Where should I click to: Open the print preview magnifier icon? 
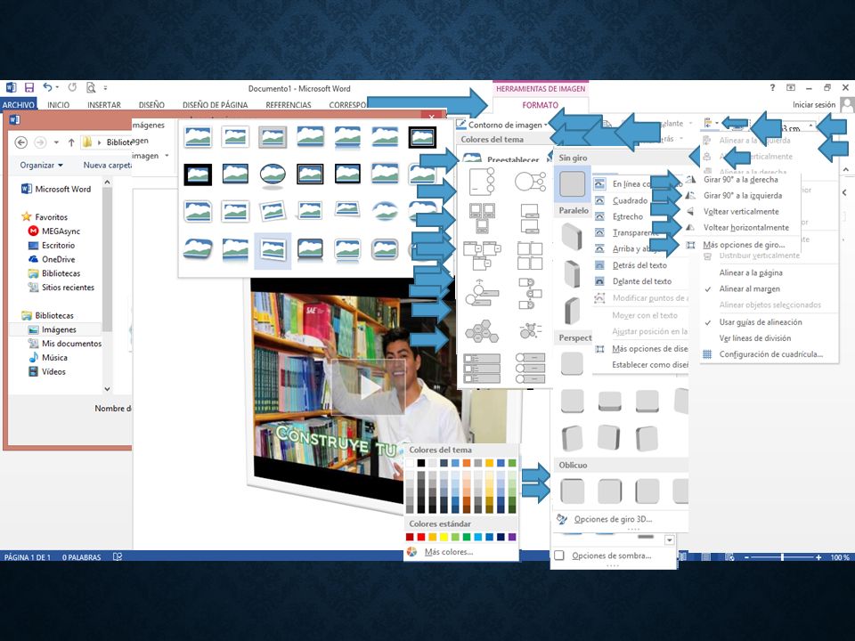pyautogui.click(x=91, y=87)
